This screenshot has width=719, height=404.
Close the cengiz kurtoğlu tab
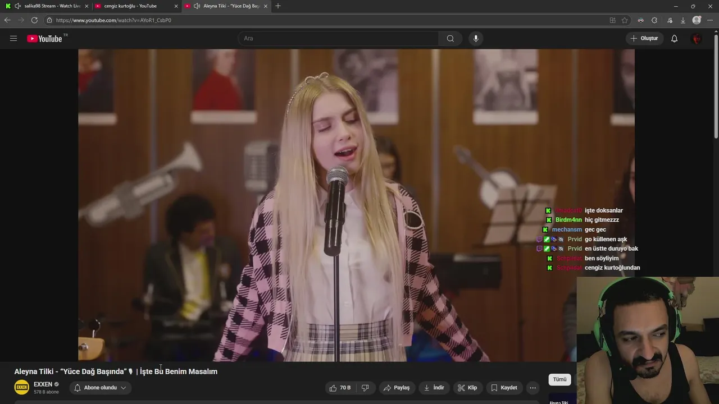click(176, 6)
